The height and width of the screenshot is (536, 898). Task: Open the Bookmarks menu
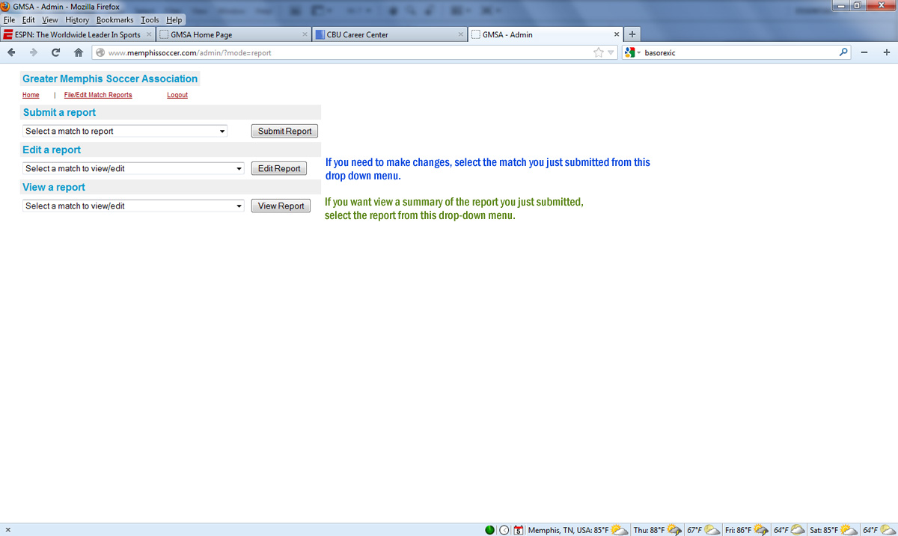(114, 20)
